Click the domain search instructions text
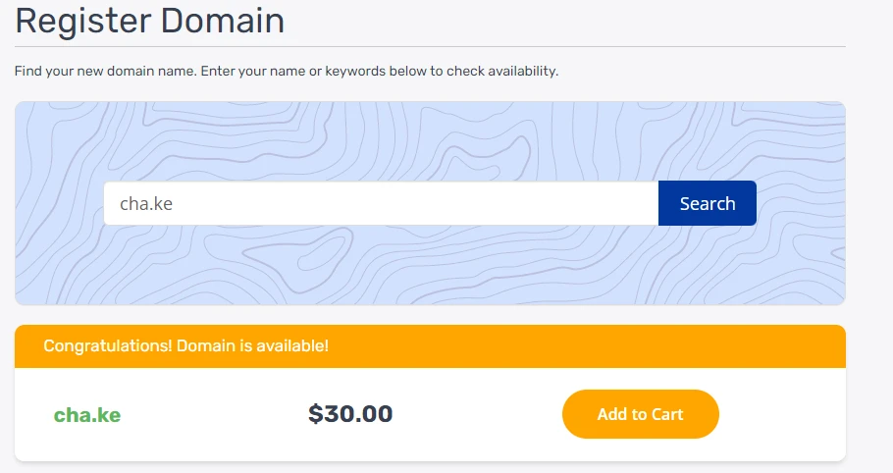The image size is (893, 473). (x=286, y=72)
